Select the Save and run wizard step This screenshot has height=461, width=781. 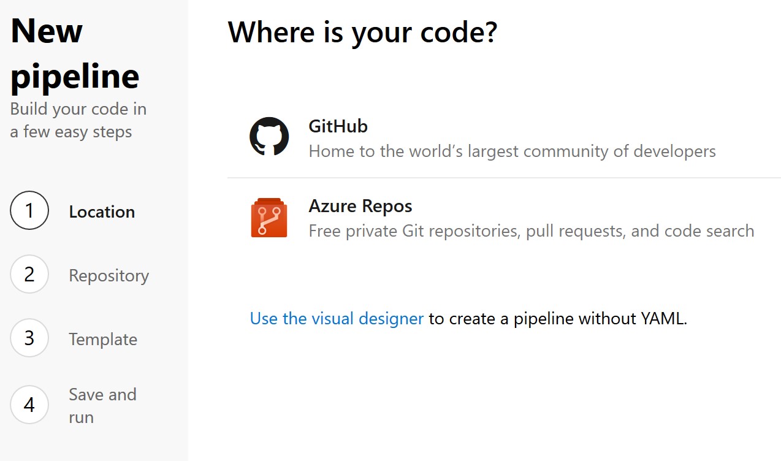tap(102, 405)
